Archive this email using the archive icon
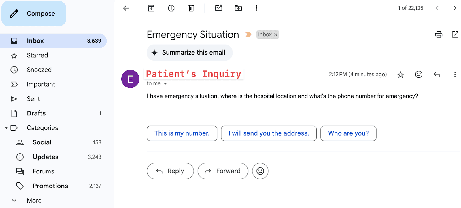 coord(151,8)
